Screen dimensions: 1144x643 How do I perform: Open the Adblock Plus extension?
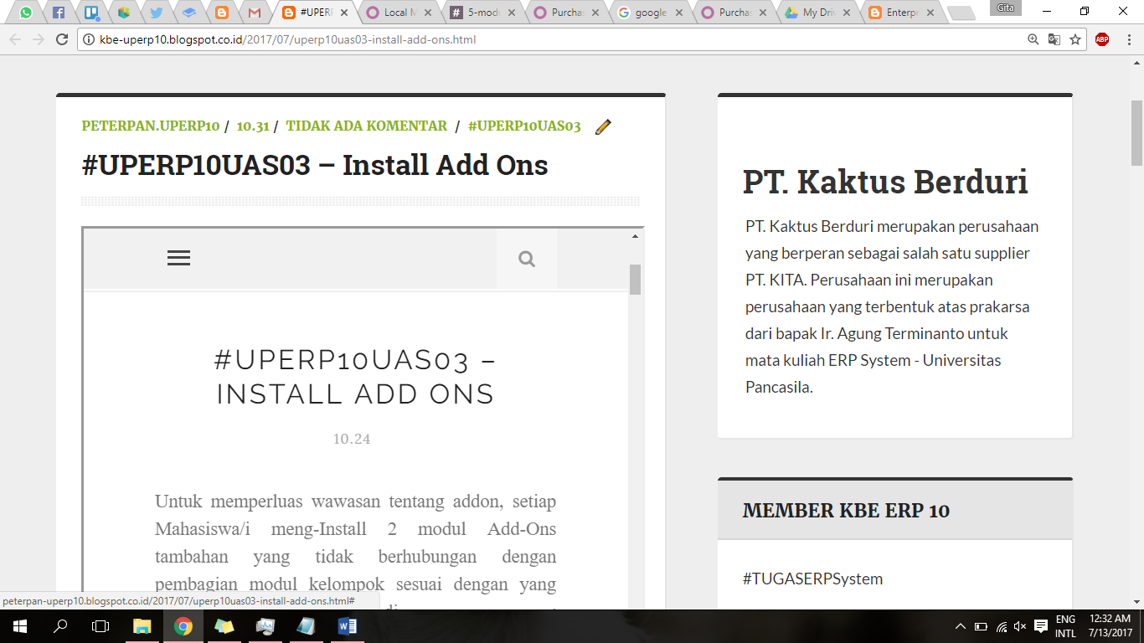coord(1102,39)
